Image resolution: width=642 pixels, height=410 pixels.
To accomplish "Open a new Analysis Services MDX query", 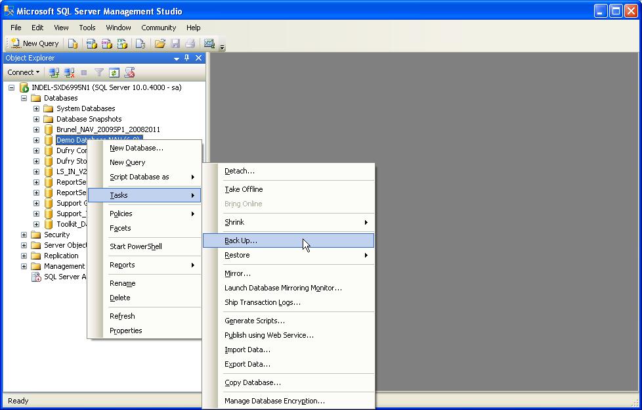I will coord(90,43).
